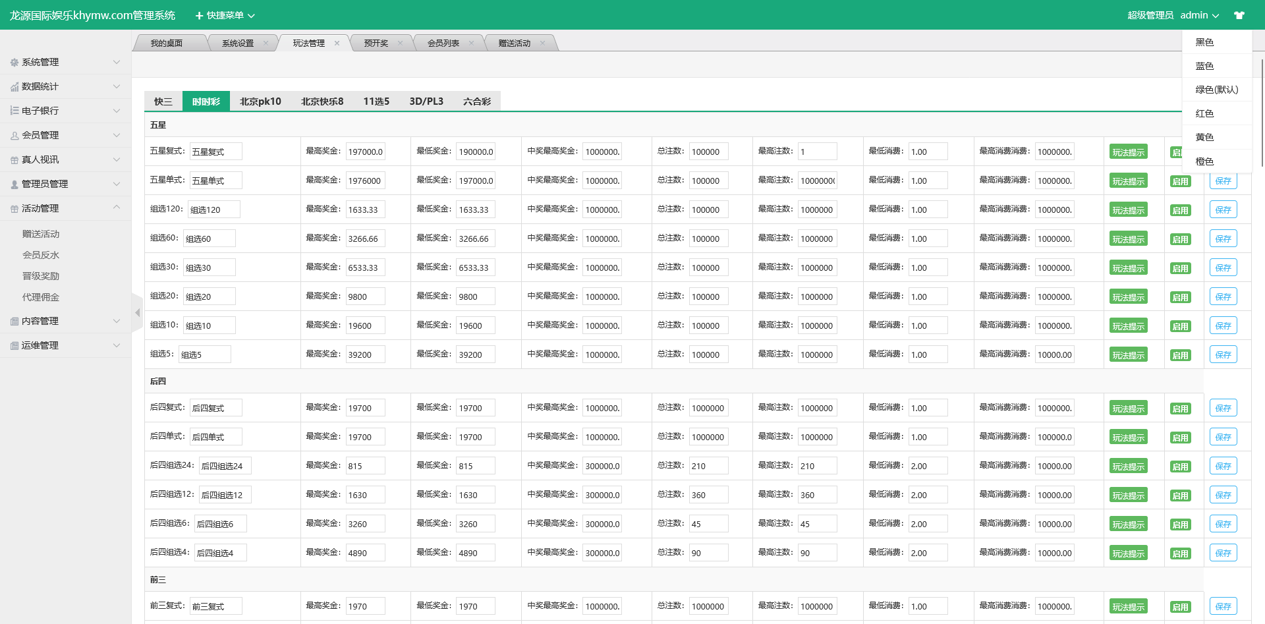Open the 会员列表 page tab
The image size is (1265, 624).
pyautogui.click(x=443, y=43)
